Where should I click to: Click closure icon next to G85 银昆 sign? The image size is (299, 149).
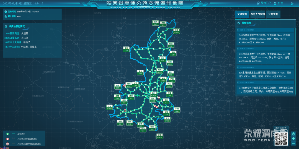click(x=128, y=86)
